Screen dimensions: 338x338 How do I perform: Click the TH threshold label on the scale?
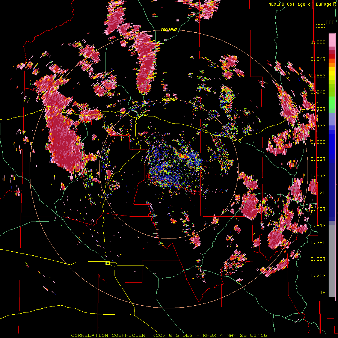tap(323, 293)
